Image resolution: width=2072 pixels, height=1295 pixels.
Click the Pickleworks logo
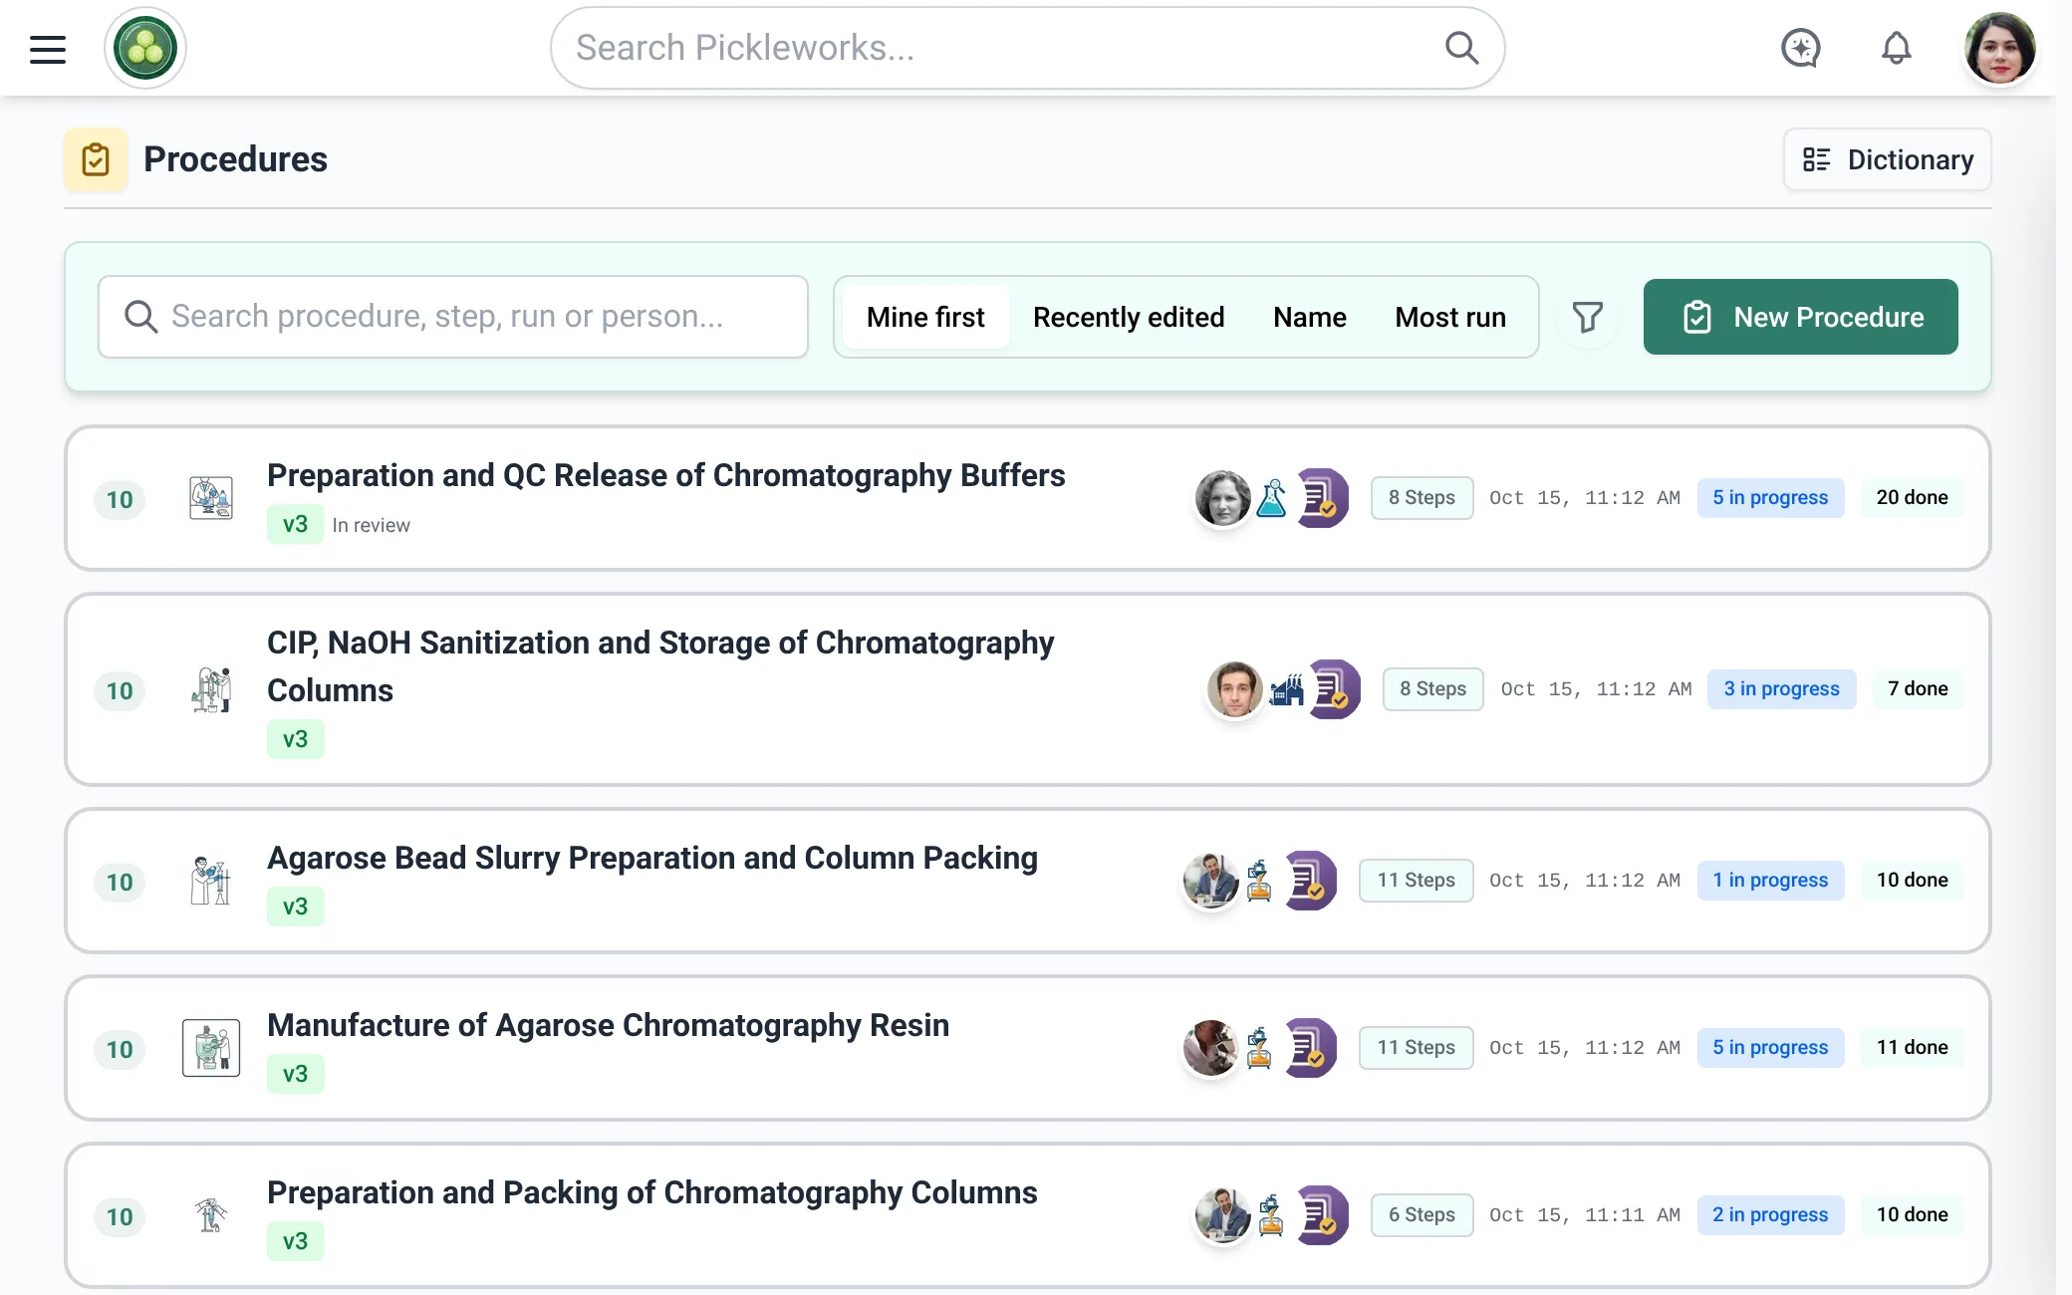[145, 48]
